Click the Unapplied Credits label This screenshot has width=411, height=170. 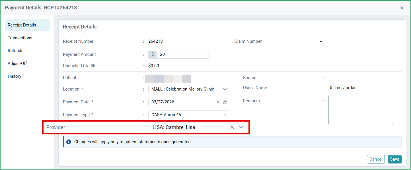[x=80, y=66]
